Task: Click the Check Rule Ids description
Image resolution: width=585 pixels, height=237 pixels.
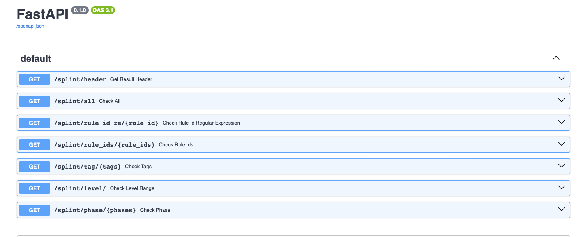Action: pyautogui.click(x=176, y=145)
